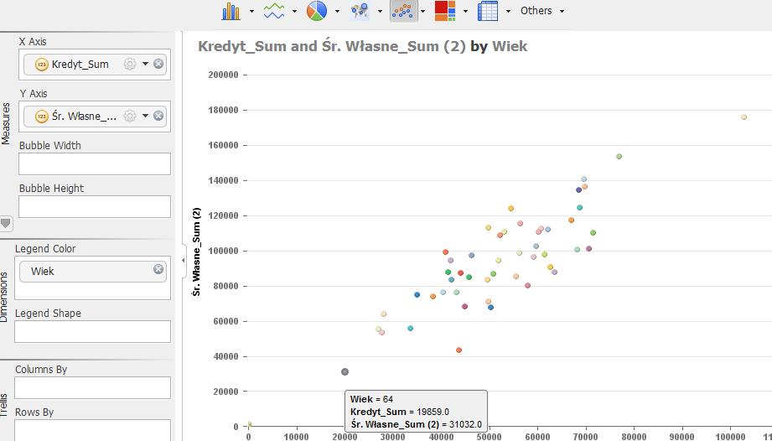
Task: Click the Rows By drop field
Action: (92, 430)
